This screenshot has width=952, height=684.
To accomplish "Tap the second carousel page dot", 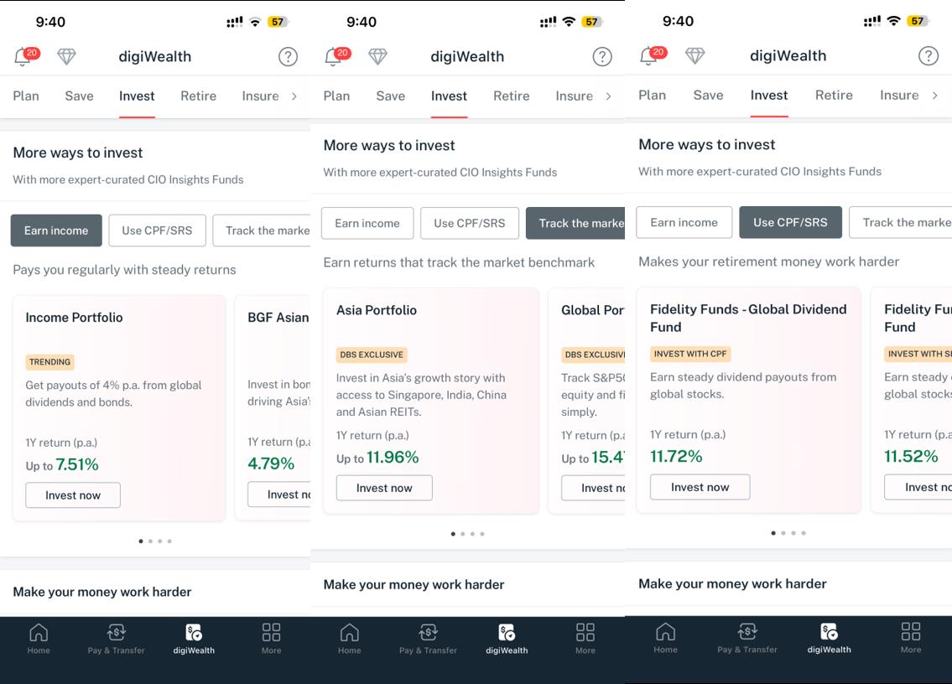I will [x=151, y=541].
